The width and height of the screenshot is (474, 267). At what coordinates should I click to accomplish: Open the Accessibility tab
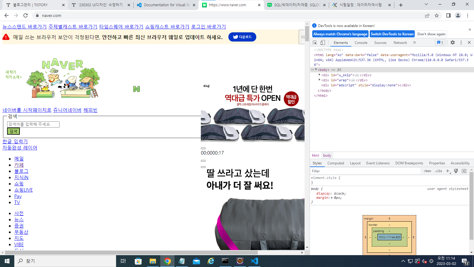click(460, 163)
